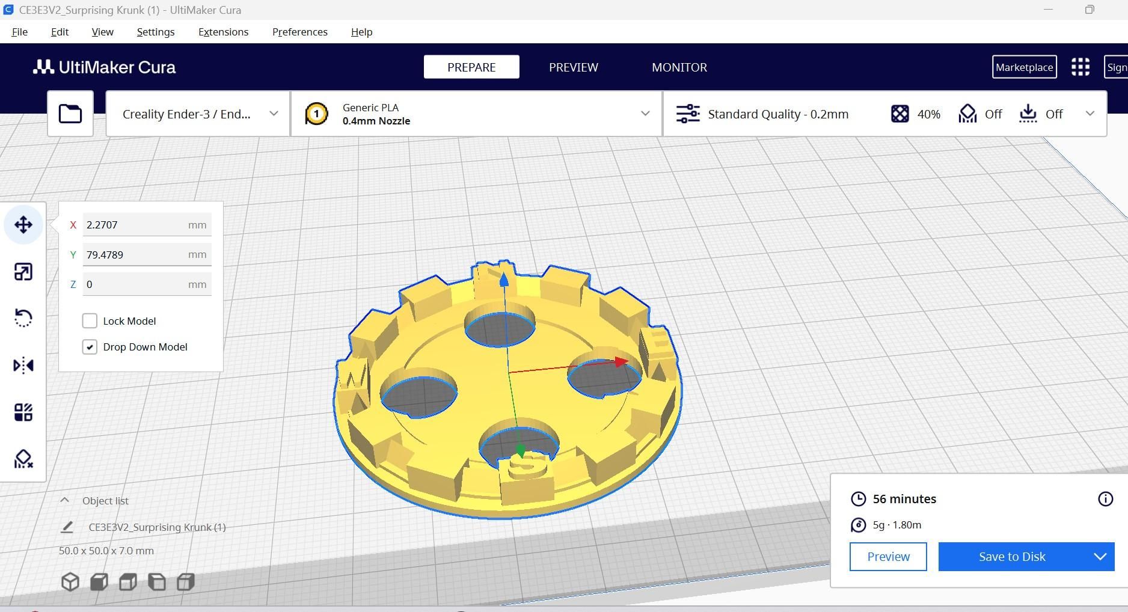
Task: Open the Edit menu
Action: click(x=60, y=32)
